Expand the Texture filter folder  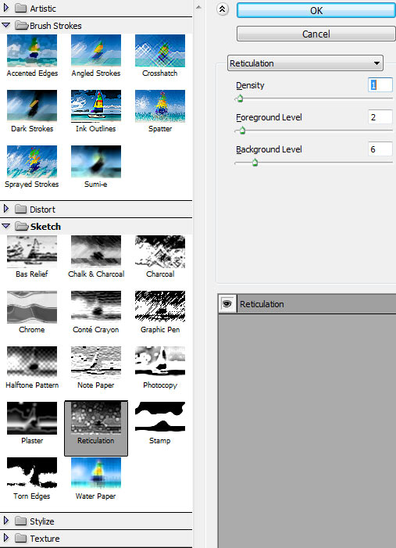(x=6, y=538)
